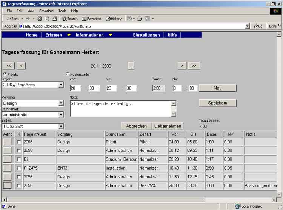Image resolution: width=283 pixels, height=210 pixels.
Task: Open the address bar dropdown arrow
Action: [x=248, y=26]
